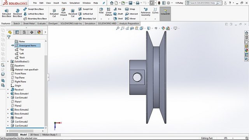Open the 3D Views bottom tab
Image resolution: width=249 pixels, height=140 pixels.
[35, 135]
